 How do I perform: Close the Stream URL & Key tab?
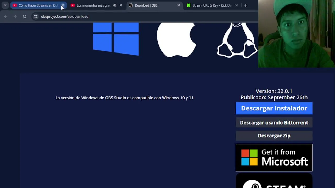click(x=236, y=5)
